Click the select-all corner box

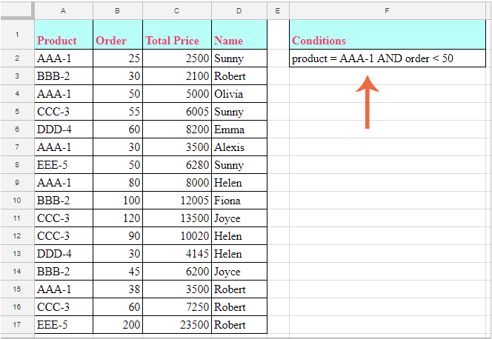coord(16,10)
